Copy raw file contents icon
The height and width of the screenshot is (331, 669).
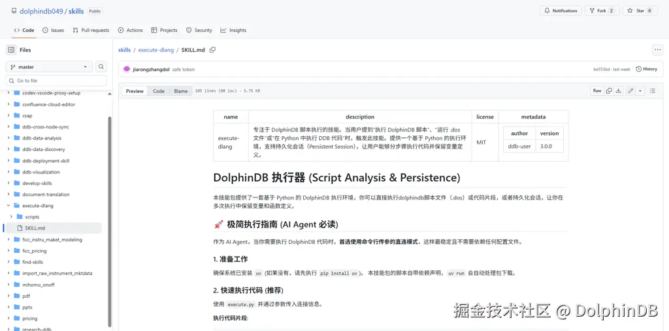click(x=609, y=91)
